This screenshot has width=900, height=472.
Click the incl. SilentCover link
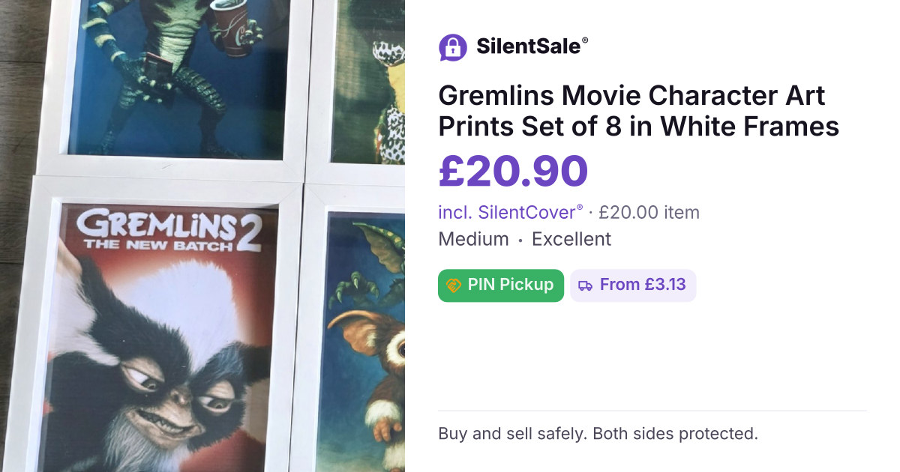(x=511, y=212)
